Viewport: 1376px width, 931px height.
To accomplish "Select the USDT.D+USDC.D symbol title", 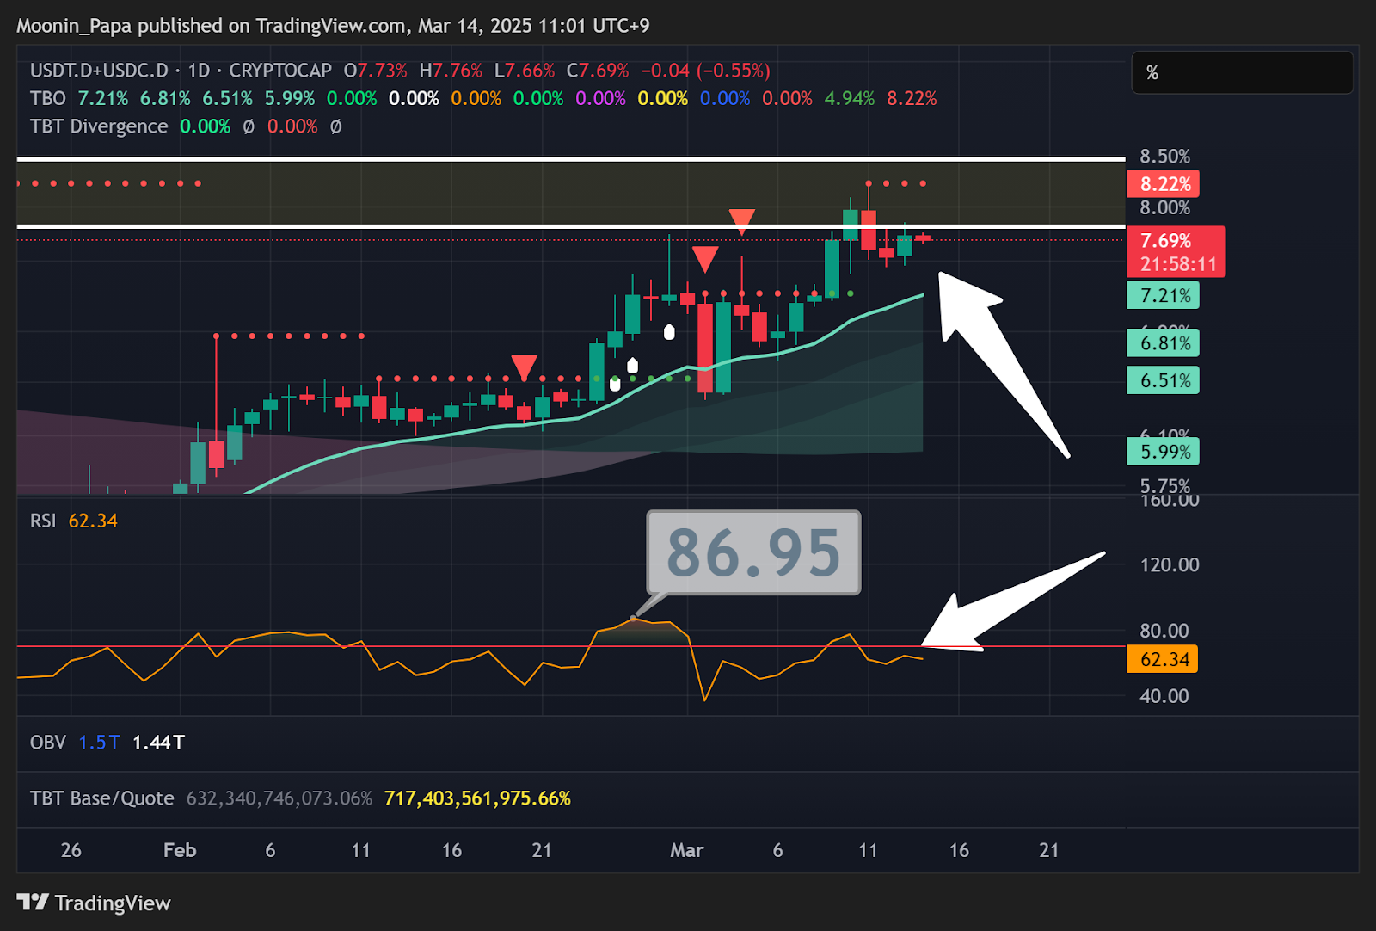I will tap(99, 71).
